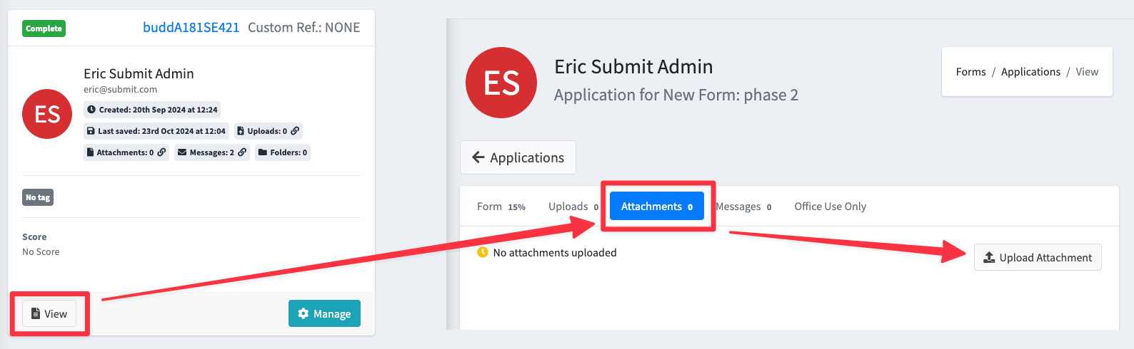The height and width of the screenshot is (349, 1134).
Task: Click link icon beside Messages: 2 badge
Action: pos(242,152)
